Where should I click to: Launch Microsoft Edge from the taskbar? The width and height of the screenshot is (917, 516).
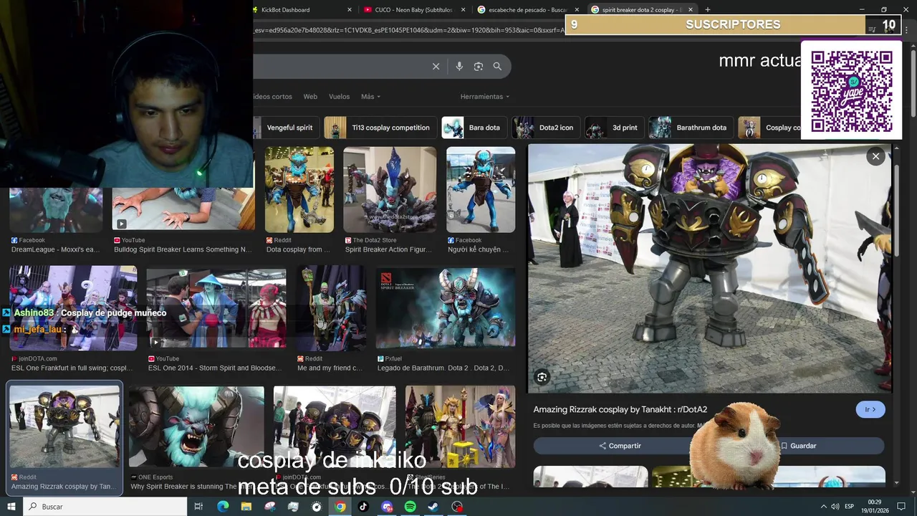tap(223, 507)
